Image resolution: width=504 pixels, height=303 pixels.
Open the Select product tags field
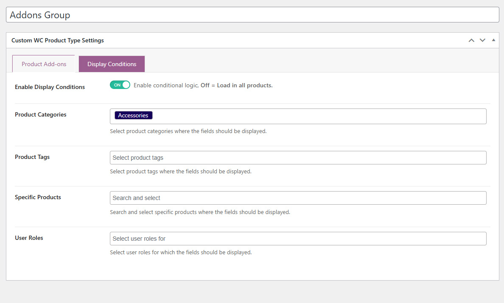pyautogui.click(x=298, y=158)
